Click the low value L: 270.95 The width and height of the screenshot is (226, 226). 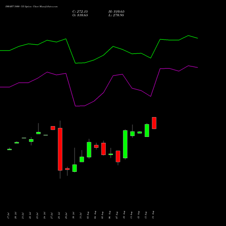point(116,15)
